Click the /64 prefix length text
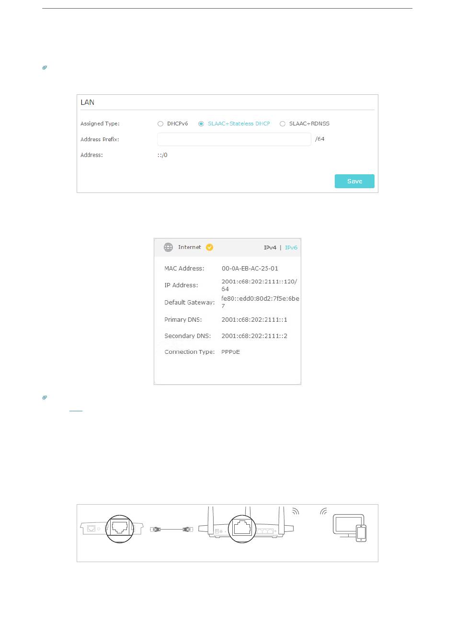The height and width of the screenshot is (621, 455). (320, 139)
